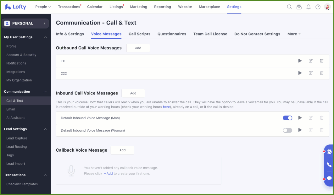Screen dimensions: 334x195
Task: Open the Questionnaires tab
Action: (172, 34)
